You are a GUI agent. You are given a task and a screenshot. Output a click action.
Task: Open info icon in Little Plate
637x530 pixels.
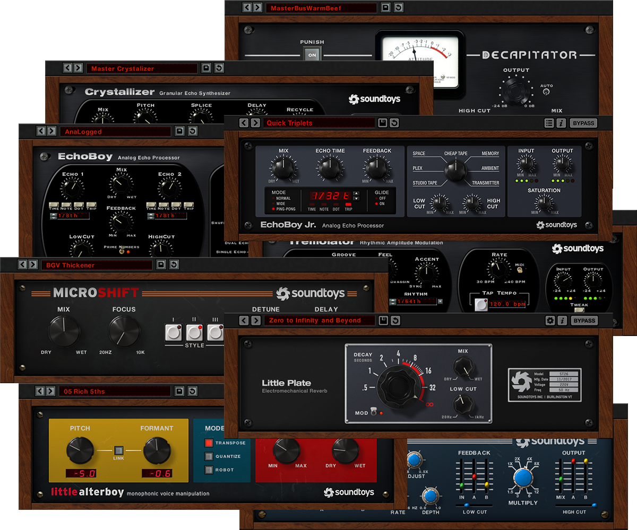562,320
